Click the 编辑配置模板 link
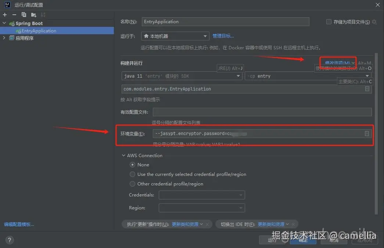This screenshot has height=248, width=384. [19, 224]
